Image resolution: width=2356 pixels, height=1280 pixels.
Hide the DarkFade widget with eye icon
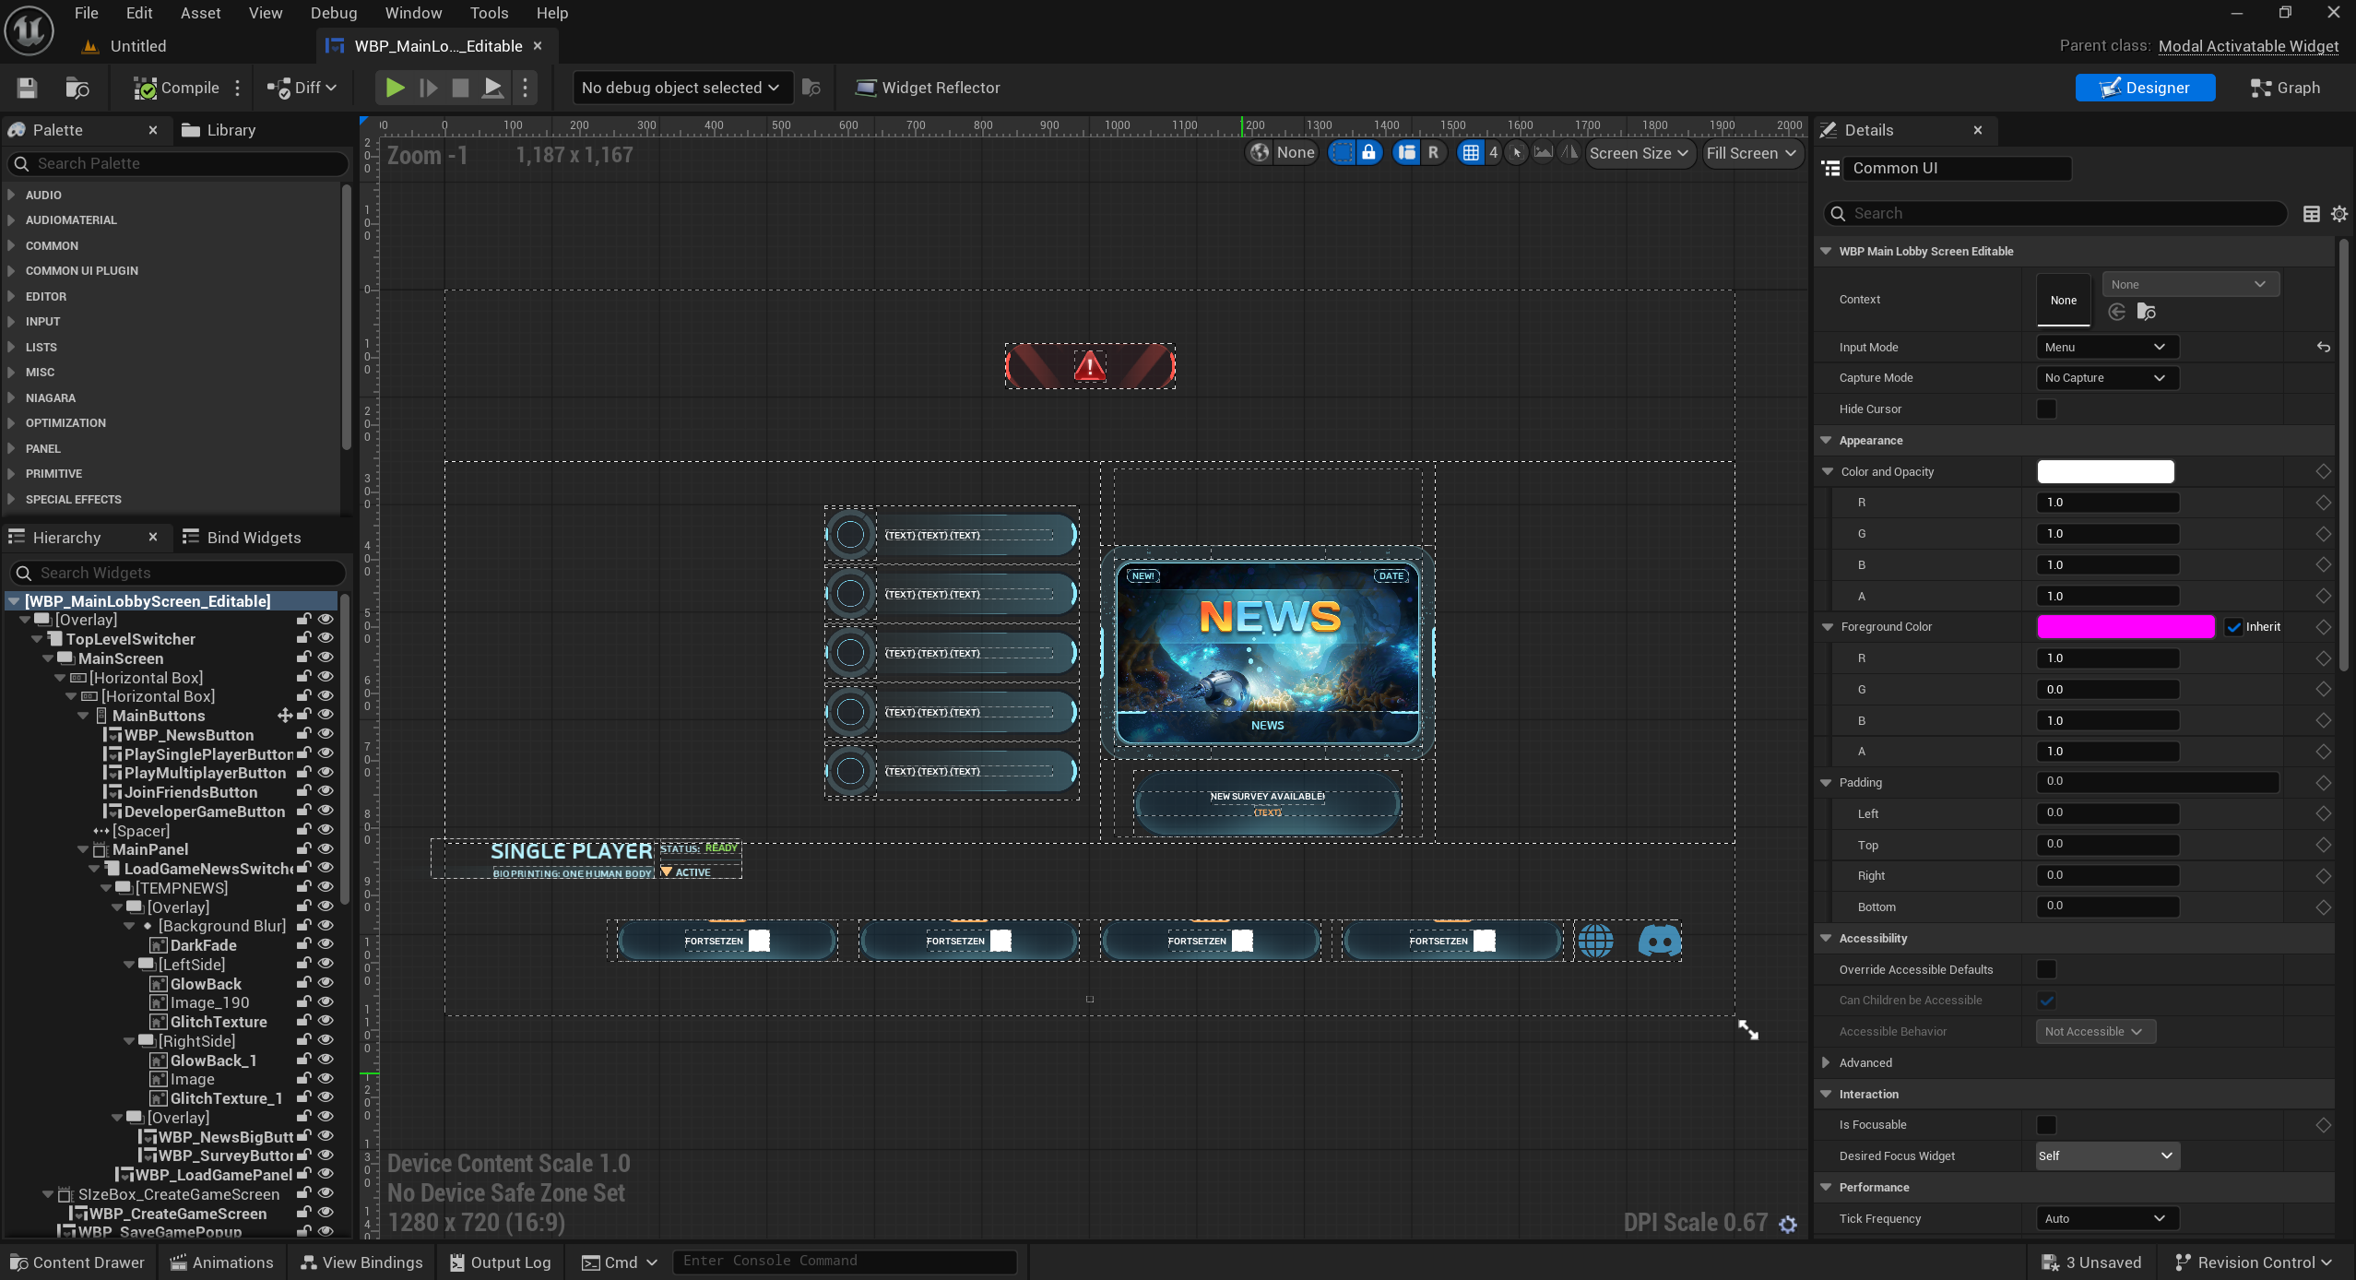coord(326,944)
